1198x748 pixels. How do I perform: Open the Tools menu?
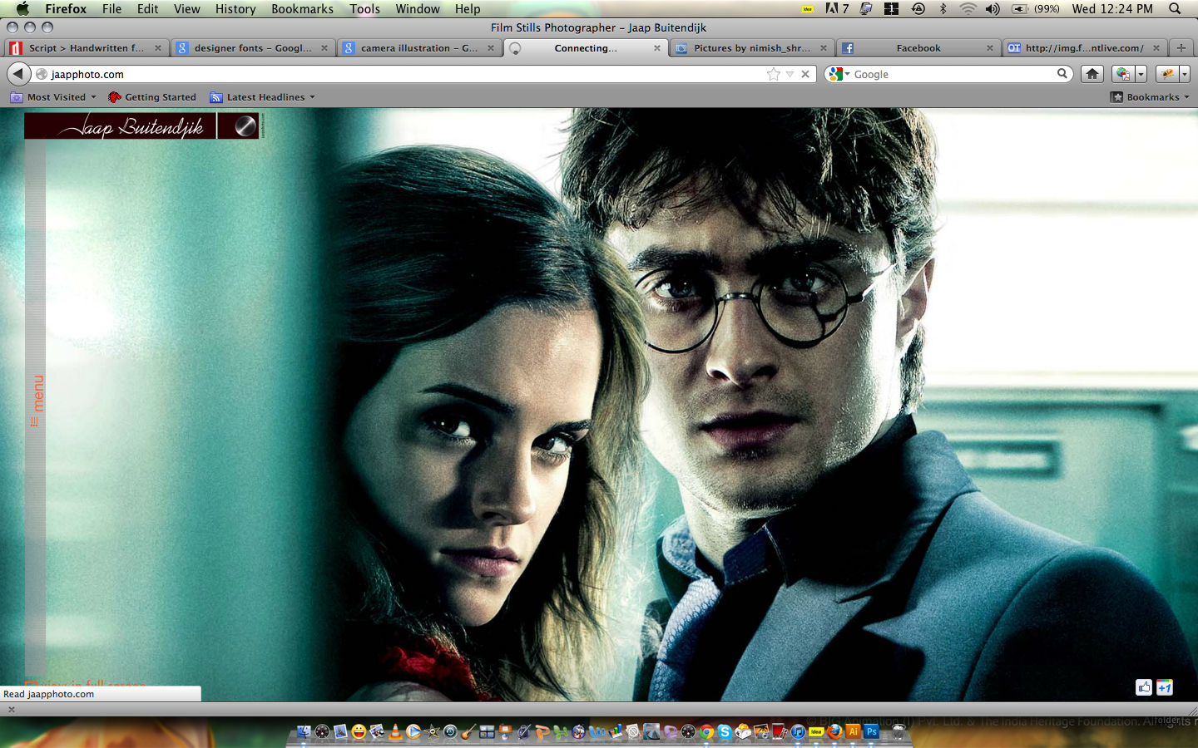coord(364,9)
